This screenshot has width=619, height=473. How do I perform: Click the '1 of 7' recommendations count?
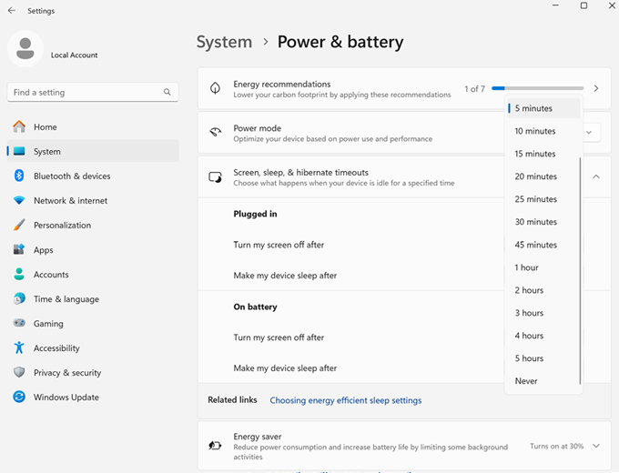pos(474,89)
